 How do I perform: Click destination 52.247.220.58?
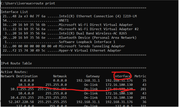point(21,102)
